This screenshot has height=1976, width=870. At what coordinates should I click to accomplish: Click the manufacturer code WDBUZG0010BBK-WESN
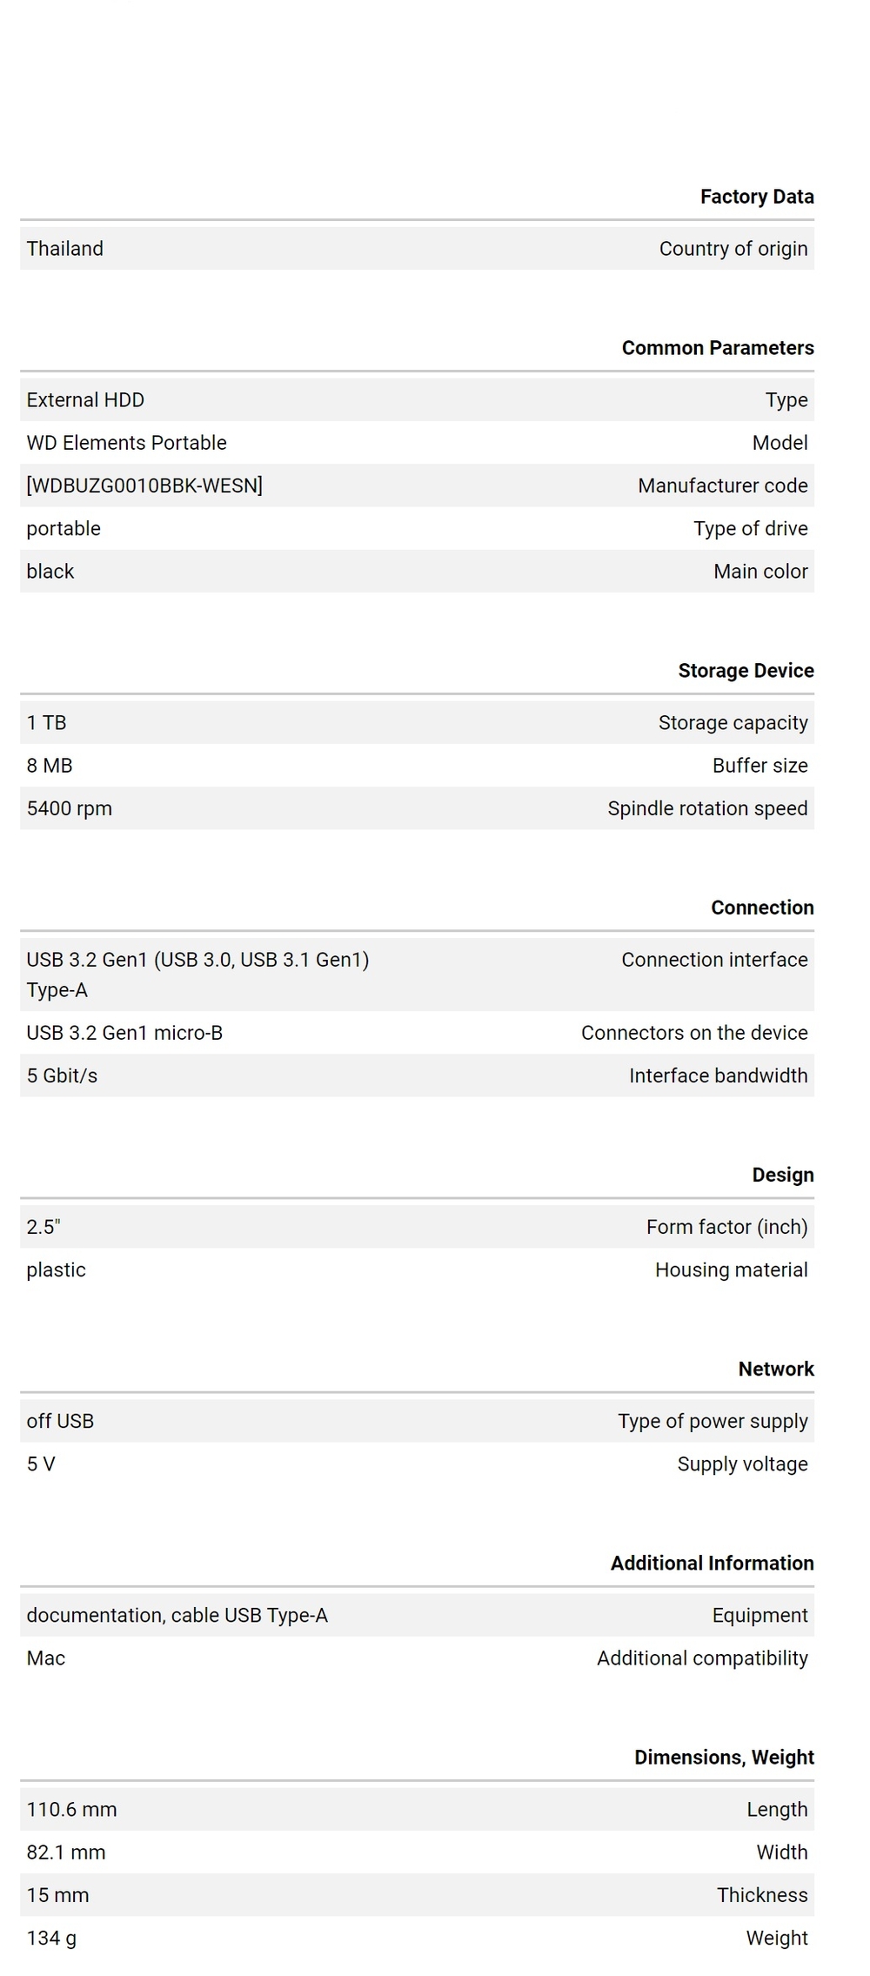pyautogui.click(x=144, y=486)
